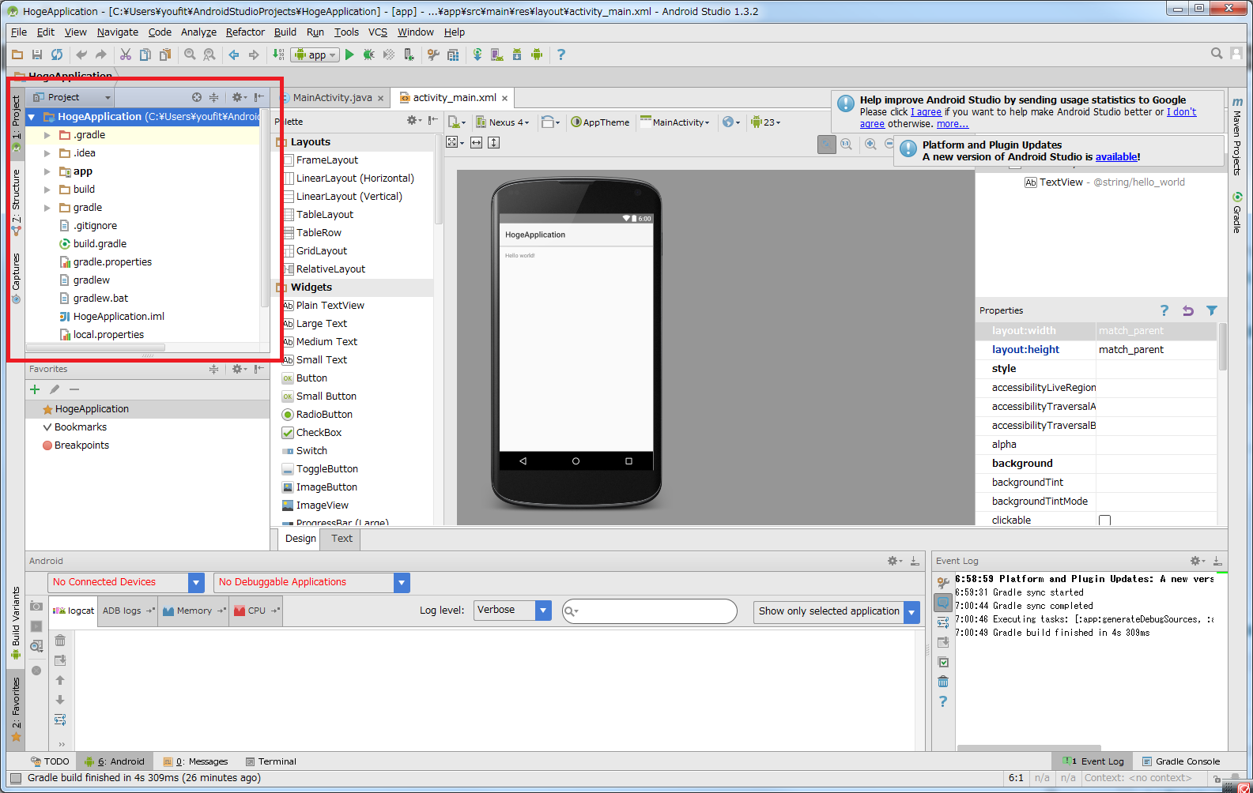Open the Gradle Console tab
Viewport: 1253px width, 793px height.
click(1181, 761)
